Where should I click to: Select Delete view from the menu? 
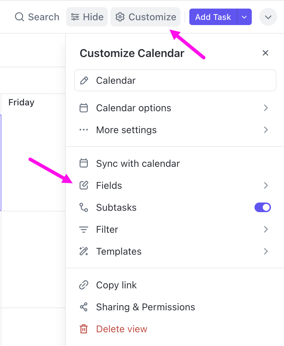point(121,329)
